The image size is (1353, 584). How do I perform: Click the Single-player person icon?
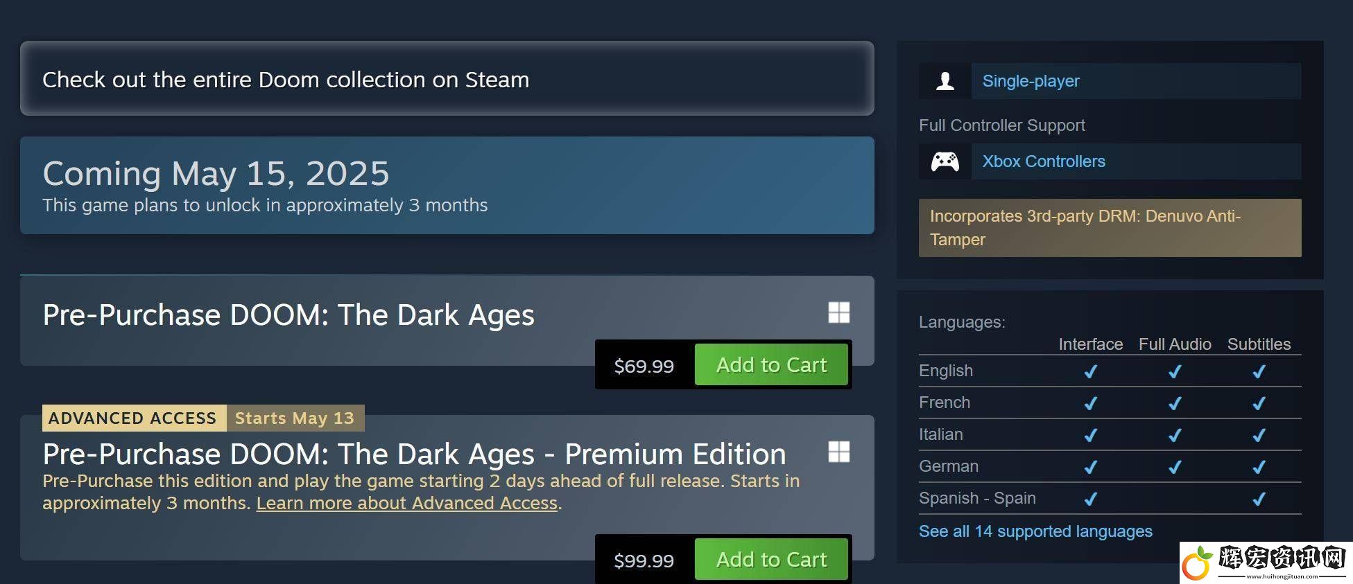(x=945, y=81)
